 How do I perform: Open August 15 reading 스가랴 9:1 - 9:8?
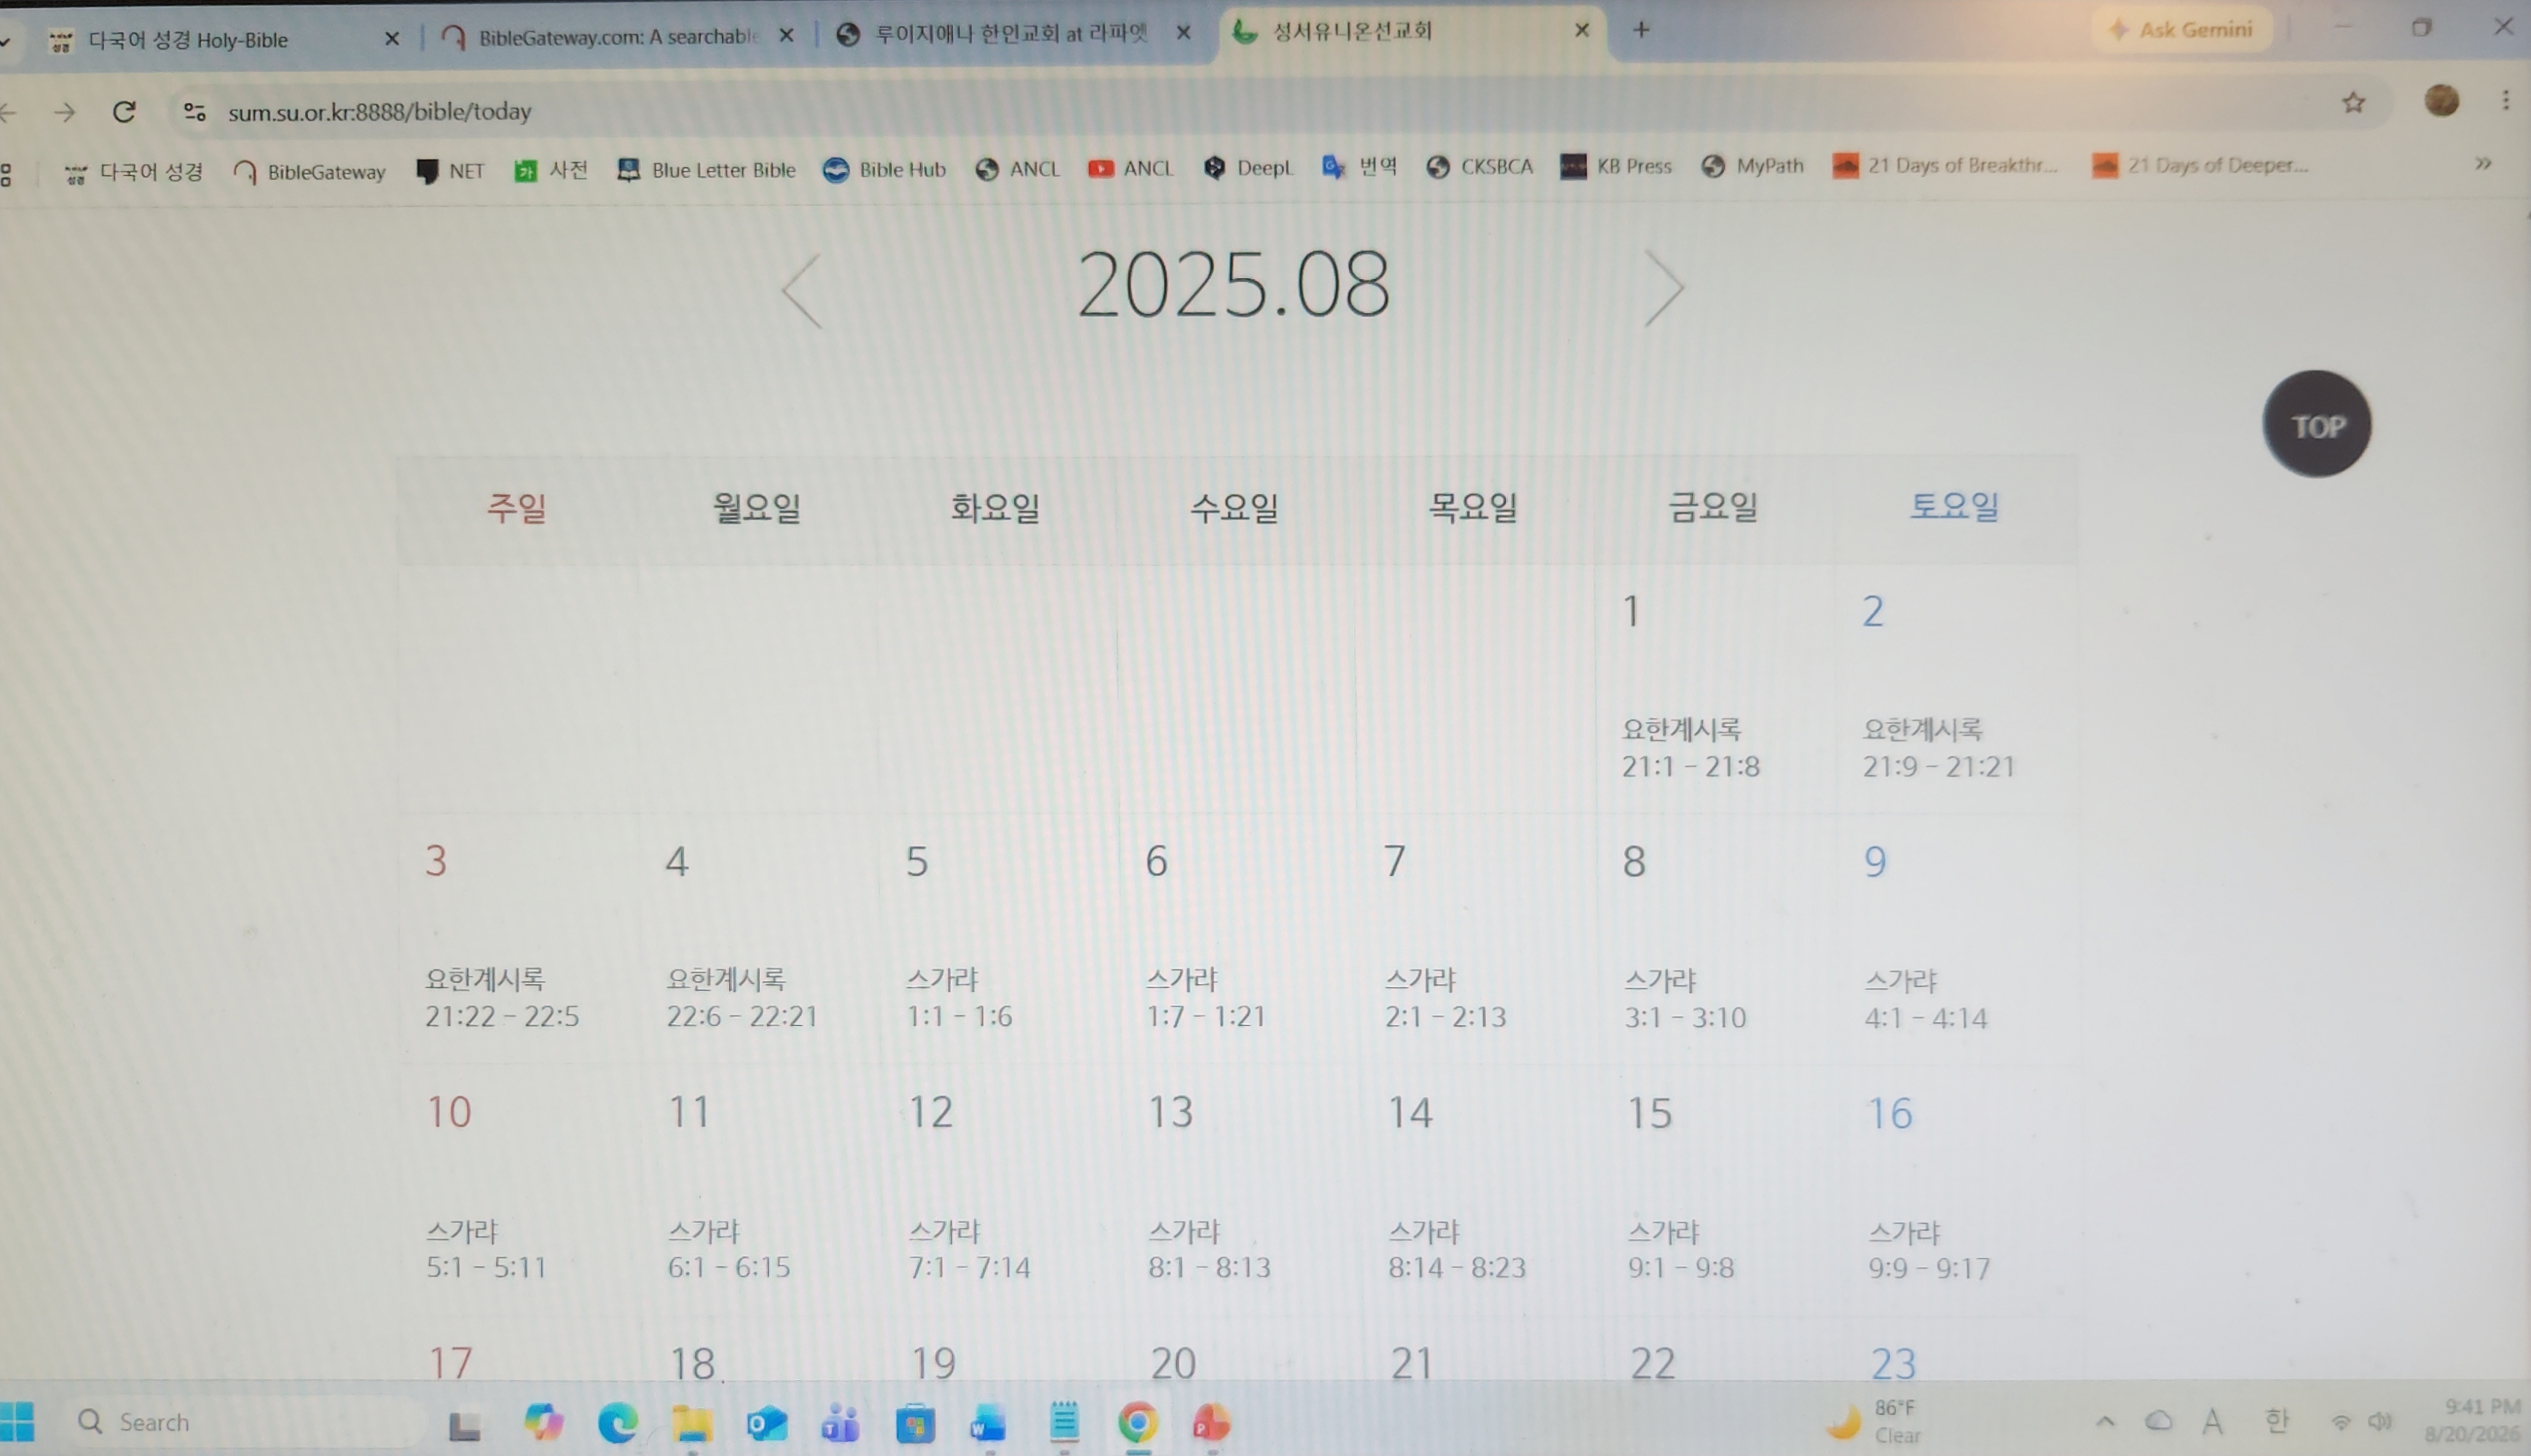(1681, 1250)
